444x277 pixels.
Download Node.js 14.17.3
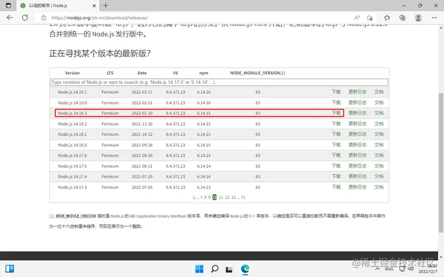point(336,187)
